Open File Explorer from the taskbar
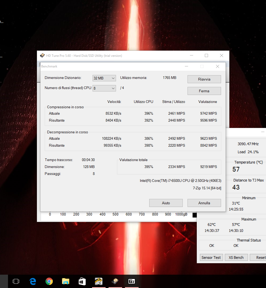The width and height of the screenshot is (266, 288). (x=66, y=281)
